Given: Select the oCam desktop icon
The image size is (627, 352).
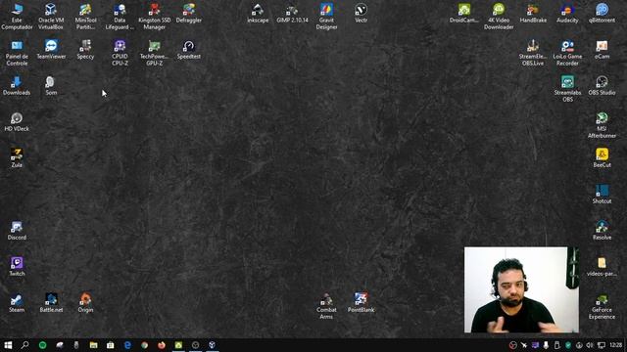Looking at the screenshot, I should point(602,50).
